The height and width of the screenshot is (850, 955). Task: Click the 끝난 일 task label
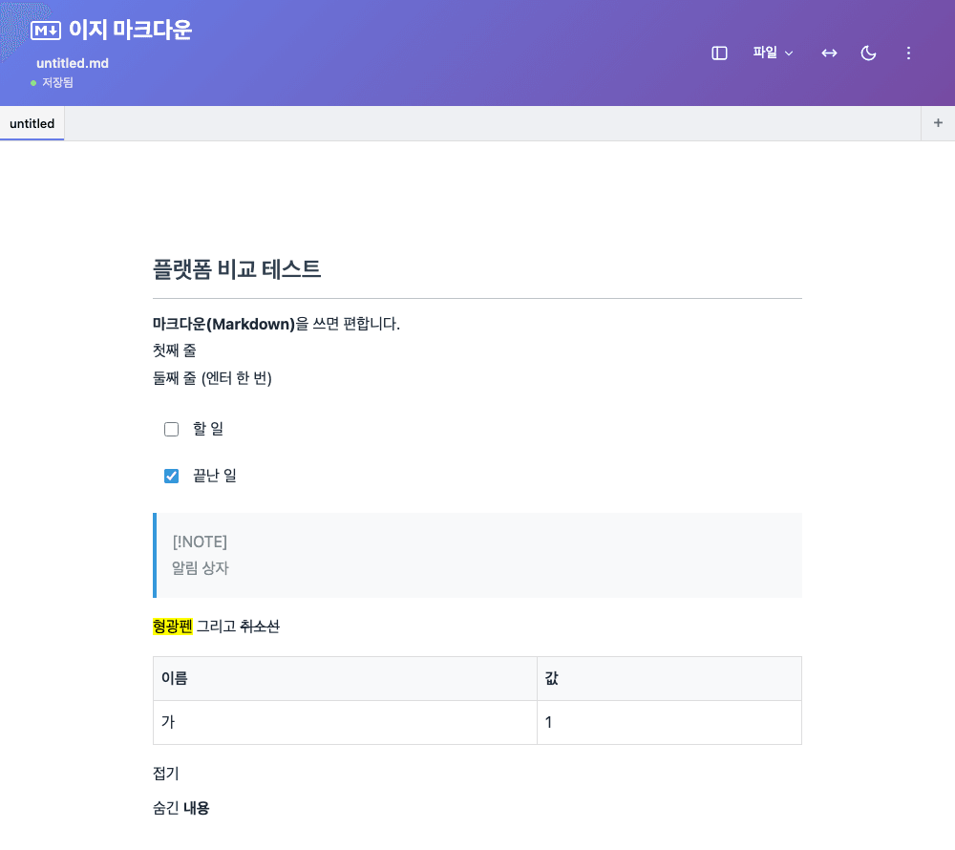tap(214, 476)
